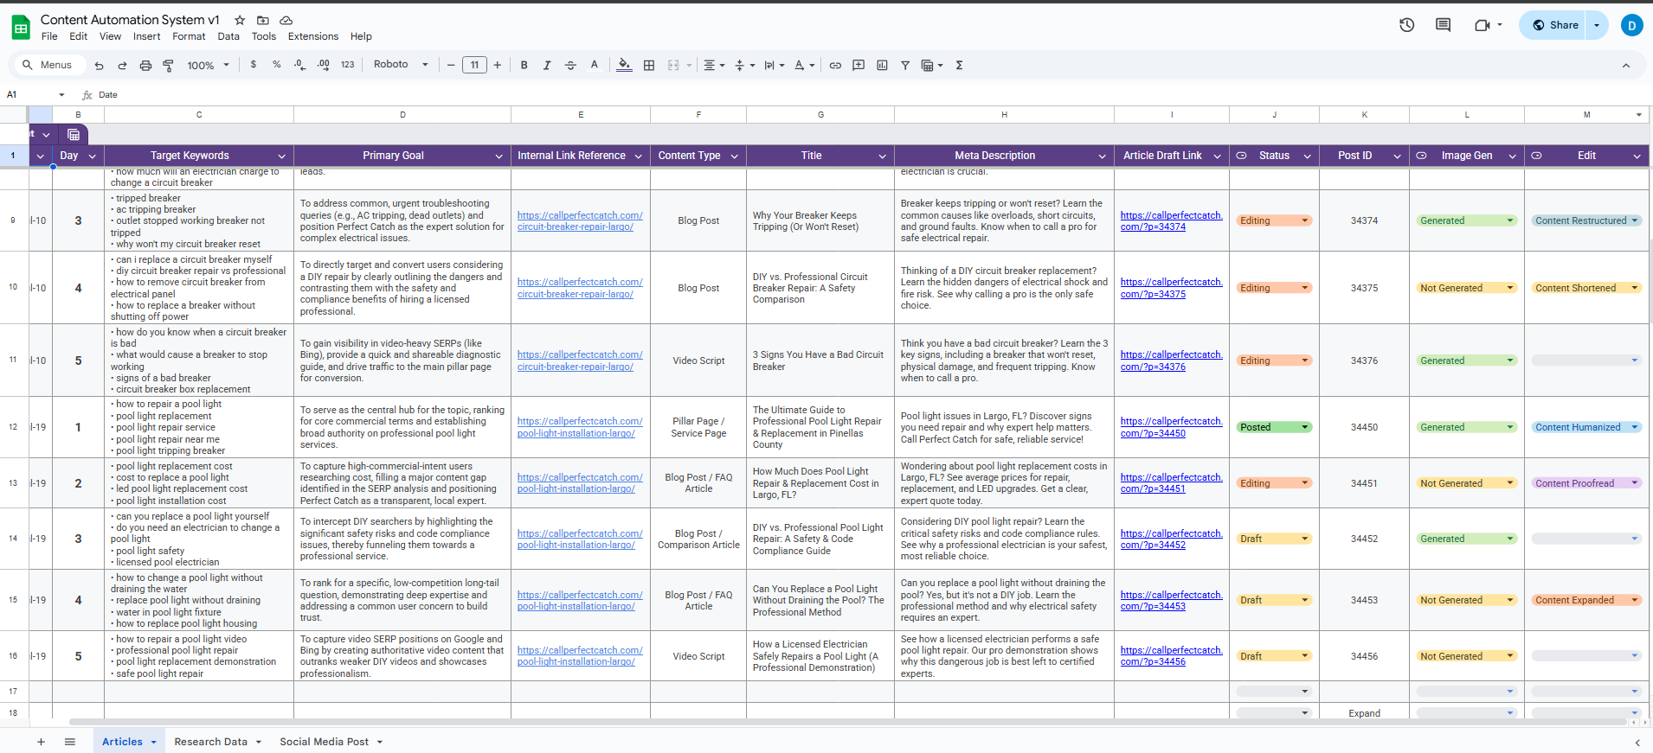Click the redo icon in the toolbar

(x=122, y=65)
